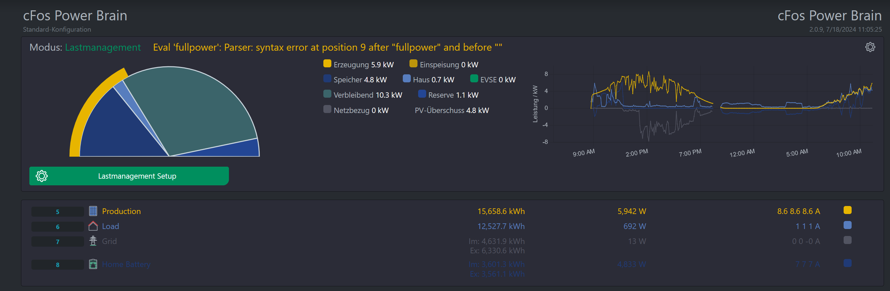Click the 1 1 1 A Load current value
Image resolution: width=890 pixels, height=291 pixels.
coord(808,226)
